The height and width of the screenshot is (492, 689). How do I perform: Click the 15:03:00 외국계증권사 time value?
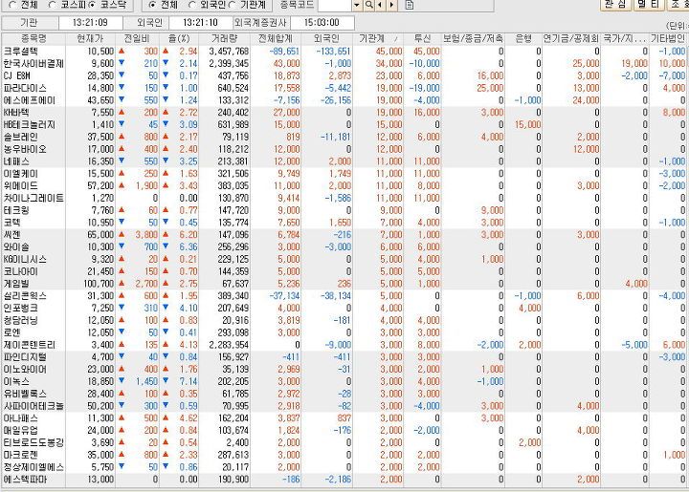pos(322,22)
